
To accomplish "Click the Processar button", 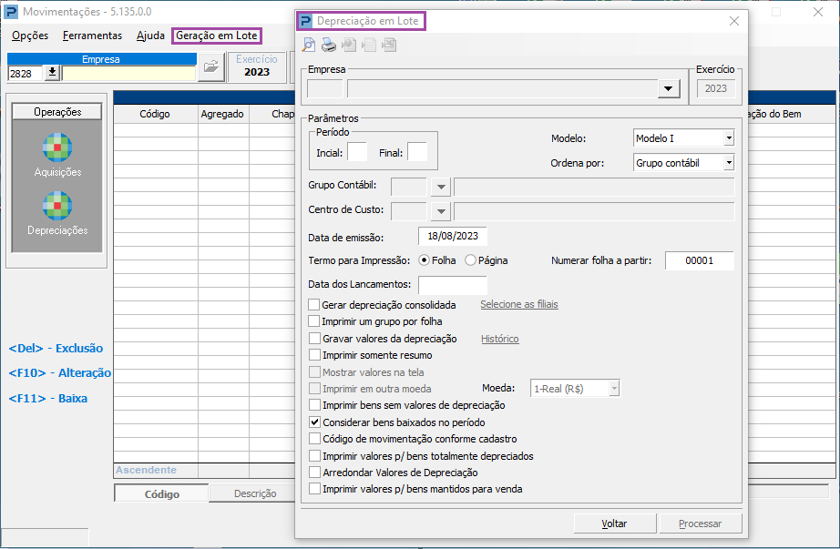I will [x=701, y=524].
